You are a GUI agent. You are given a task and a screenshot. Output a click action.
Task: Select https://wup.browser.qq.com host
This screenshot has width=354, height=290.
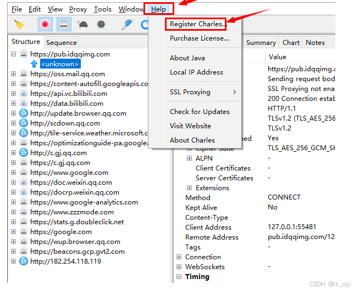click(75, 242)
